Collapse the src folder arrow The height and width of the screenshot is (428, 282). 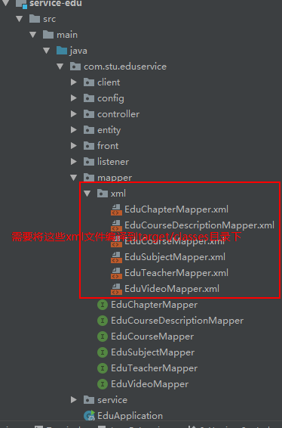coord(20,19)
